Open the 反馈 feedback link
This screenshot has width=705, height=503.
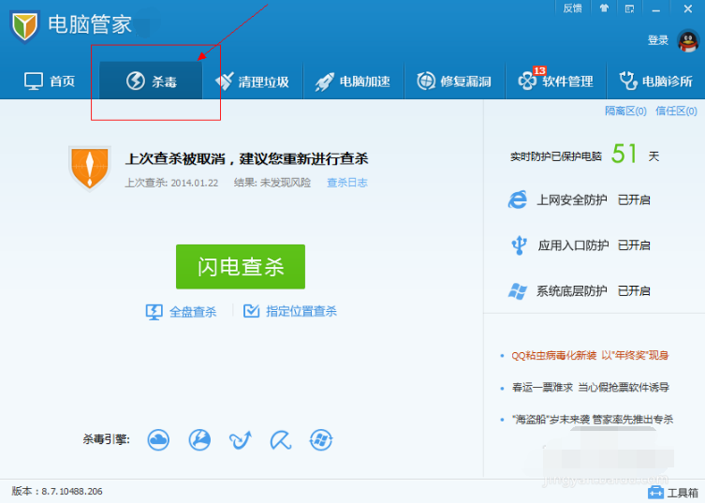571,8
